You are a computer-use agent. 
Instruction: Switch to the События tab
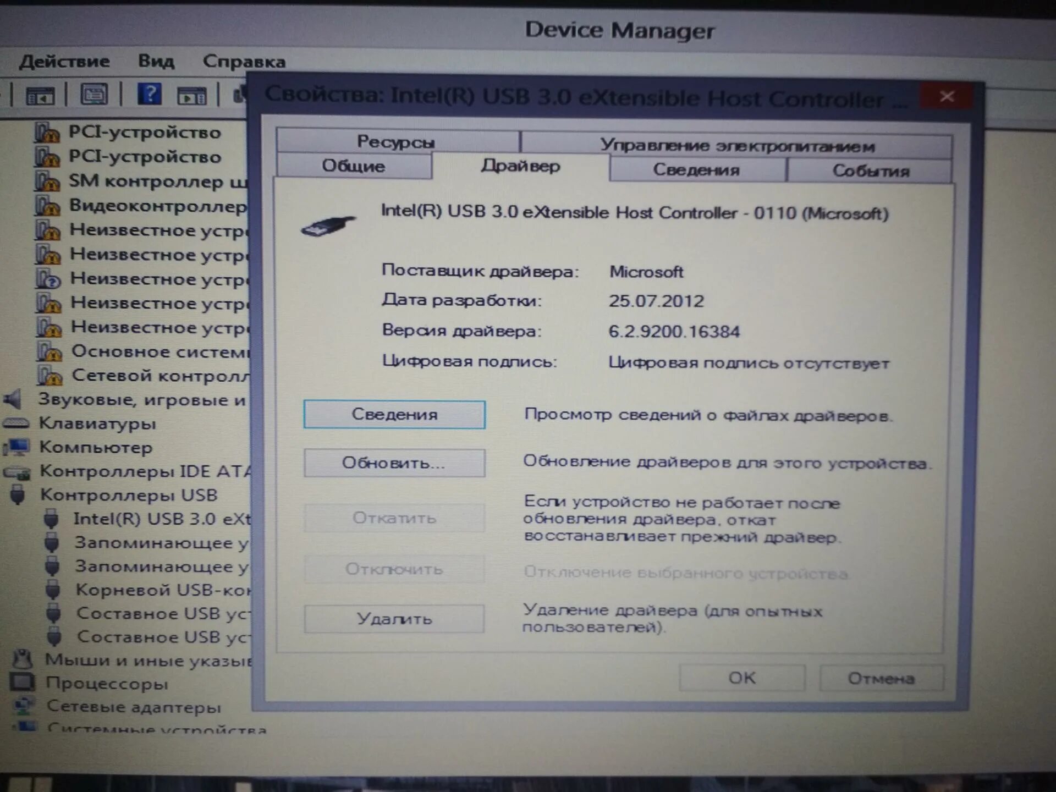coord(870,171)
